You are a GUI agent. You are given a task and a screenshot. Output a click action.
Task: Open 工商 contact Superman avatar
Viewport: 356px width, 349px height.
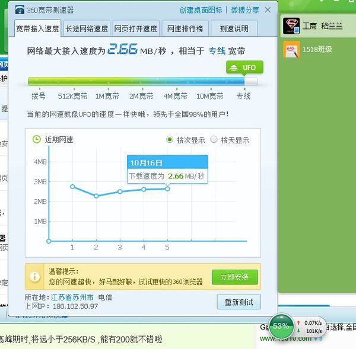coord(291,26)
